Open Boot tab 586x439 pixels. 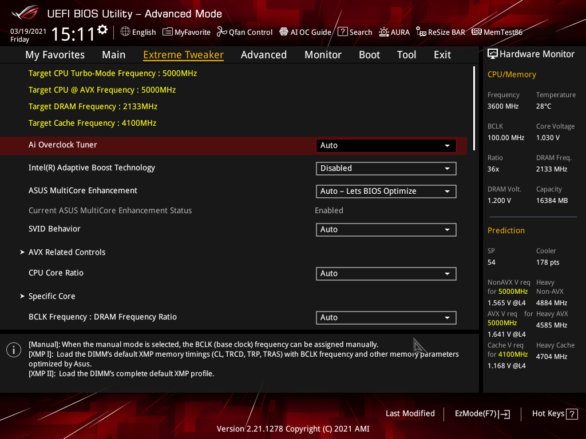pos(369,55)
